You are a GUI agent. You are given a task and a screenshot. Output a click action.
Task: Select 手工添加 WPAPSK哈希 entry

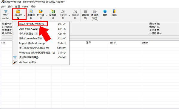(x=41, y=48)
